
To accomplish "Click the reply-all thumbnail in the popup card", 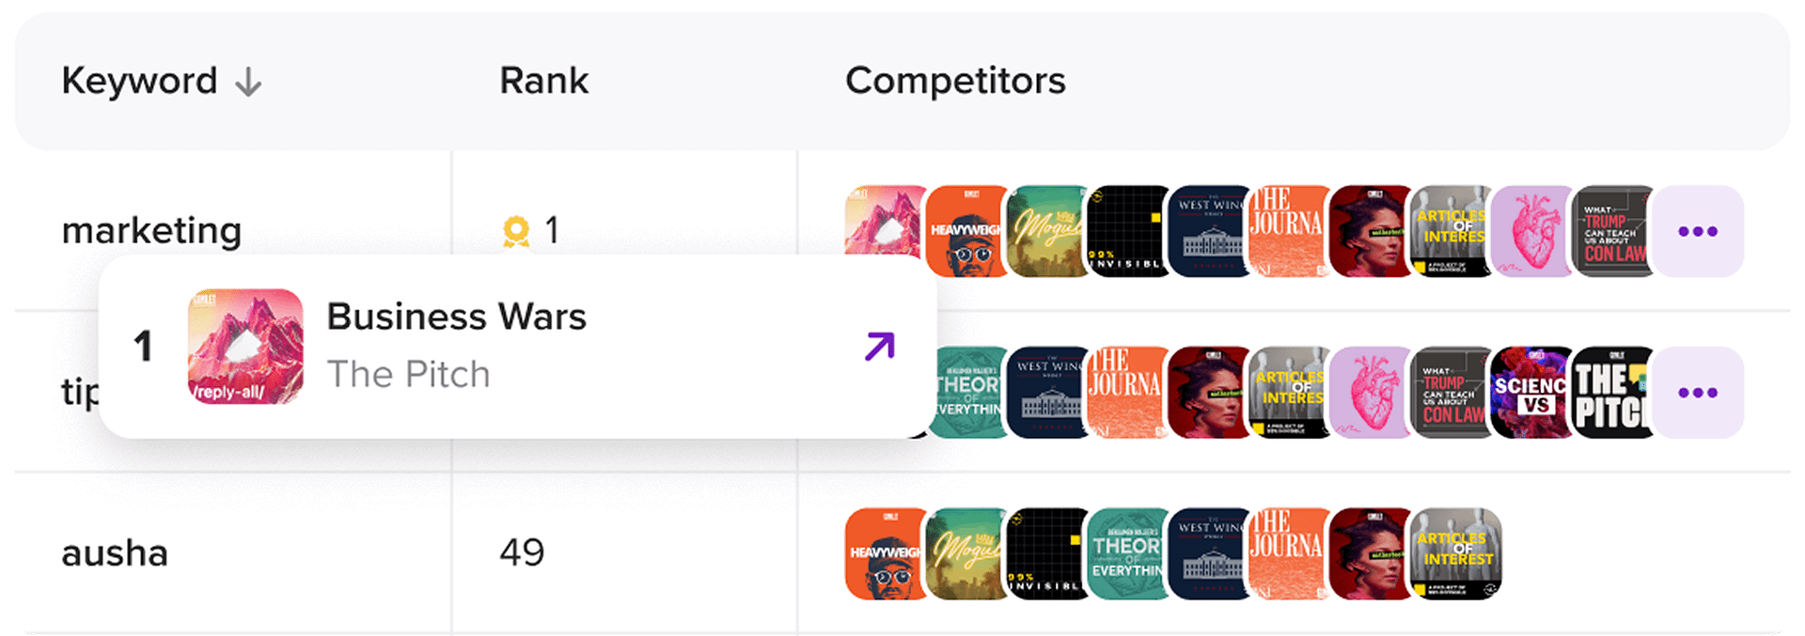I will pos(245,347).
